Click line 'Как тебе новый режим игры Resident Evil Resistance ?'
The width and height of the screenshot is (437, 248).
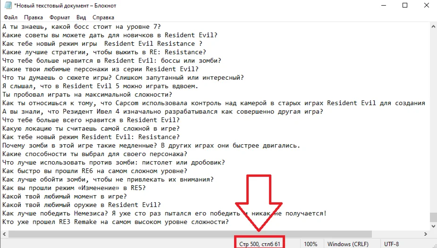[102, 44]
